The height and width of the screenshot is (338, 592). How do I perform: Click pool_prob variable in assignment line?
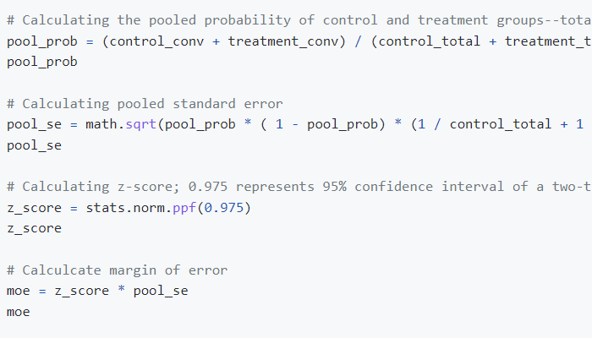coord(42,41)
